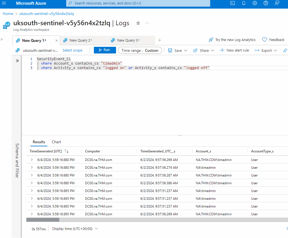Click query line 1 SecurityEvent_CL
The height and width of the screenshot is (238, 288).
tap(54, 59)
